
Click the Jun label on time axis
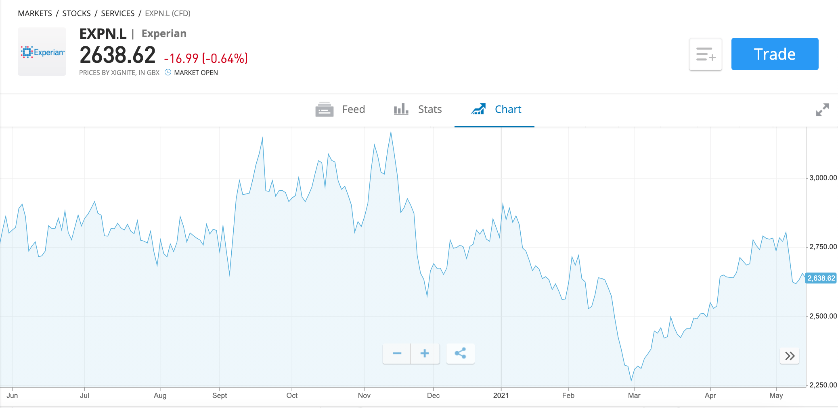click(x=12, y=396)
